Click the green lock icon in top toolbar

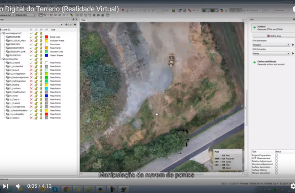173,10
